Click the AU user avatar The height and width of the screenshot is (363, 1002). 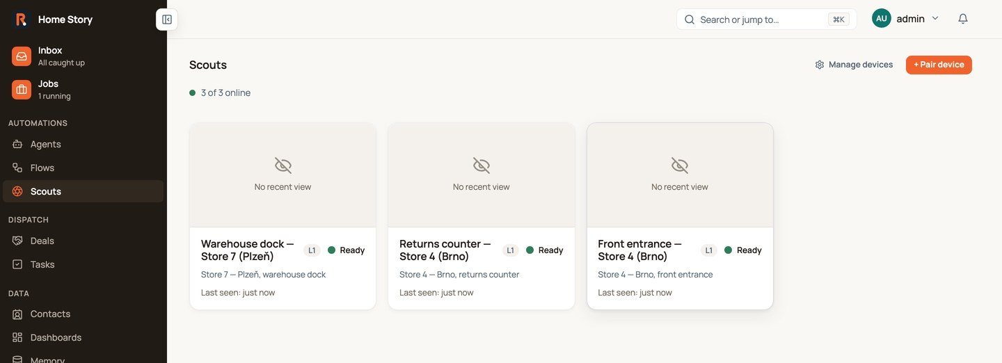click(x=882, y=19)
